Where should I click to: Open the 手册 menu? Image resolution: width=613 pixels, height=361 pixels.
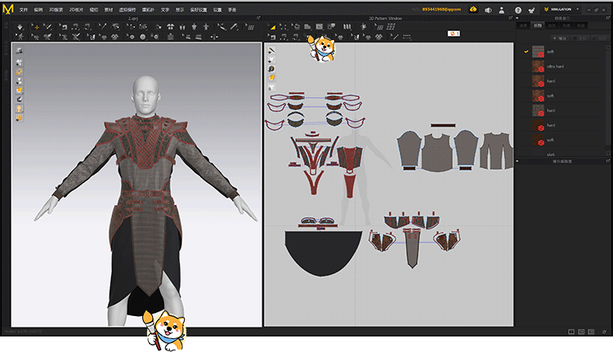(x=232, y=9)
